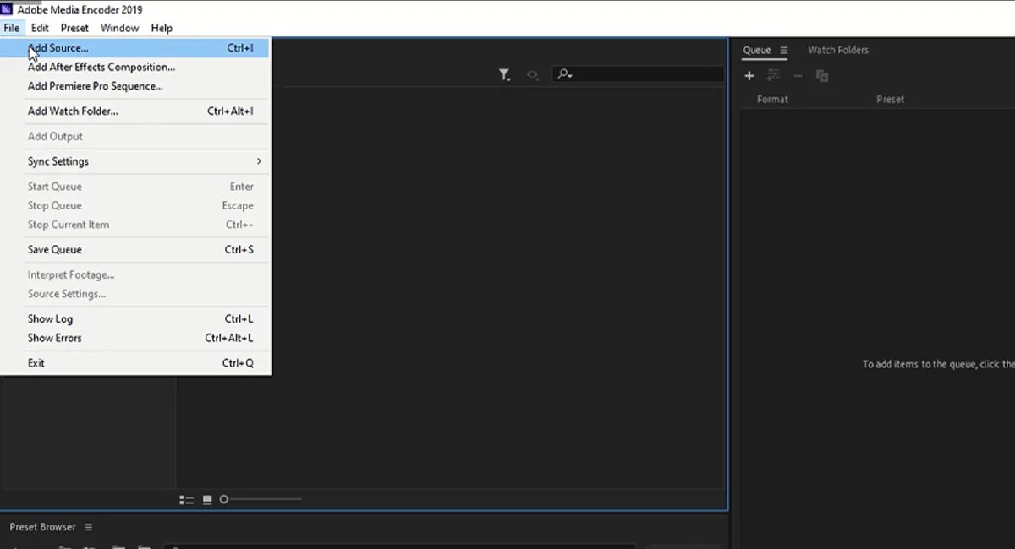The width and height of the screenshot is (1015, 549).
Task: Choose Save Queue from the File menu
Action: click(x=54, y=249)
